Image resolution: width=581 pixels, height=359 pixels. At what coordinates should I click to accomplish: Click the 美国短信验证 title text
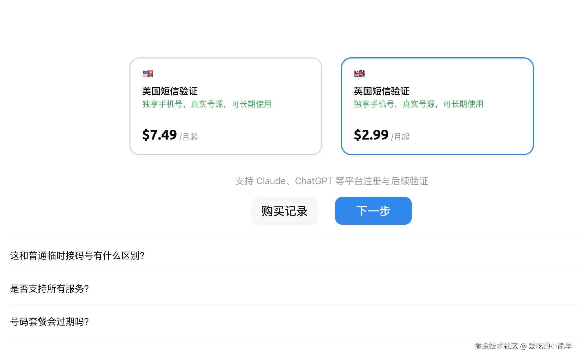pyautogui.click(x=170, y=91)
